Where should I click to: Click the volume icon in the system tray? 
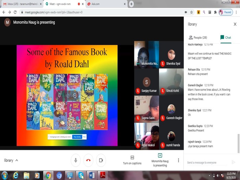coord(218,176)
